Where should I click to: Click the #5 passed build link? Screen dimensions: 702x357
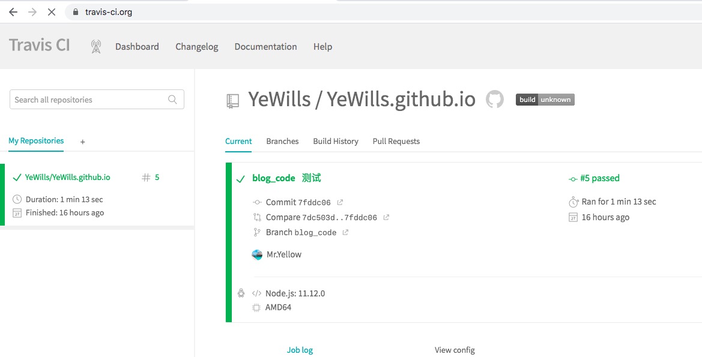tap(599, 178)
